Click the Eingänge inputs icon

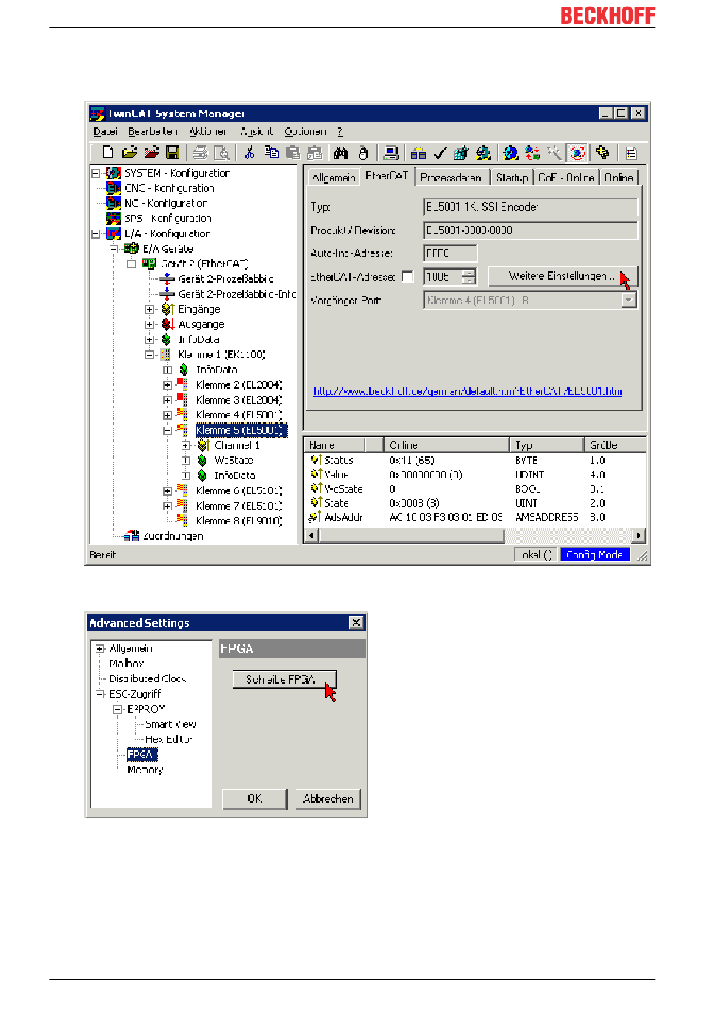coord(167,309)
